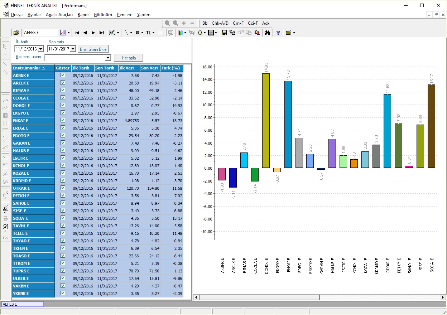Click the chart scrollbar right arrow

pos(443,297)
